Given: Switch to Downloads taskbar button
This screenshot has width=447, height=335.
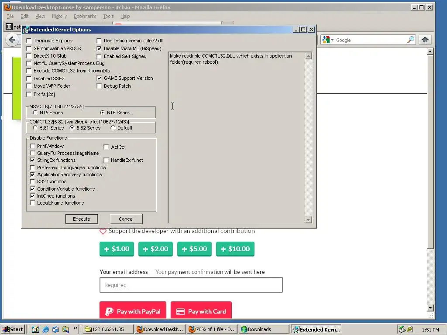Looking at the screenshot, I should coord(264,329).
